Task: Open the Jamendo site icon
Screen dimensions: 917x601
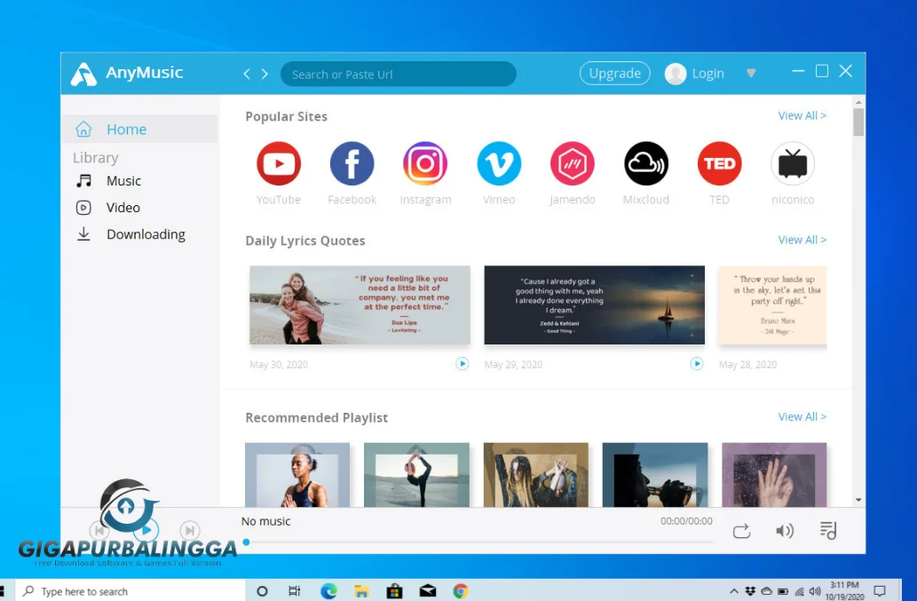Action: pyautogui.click(x=572, y=163)
